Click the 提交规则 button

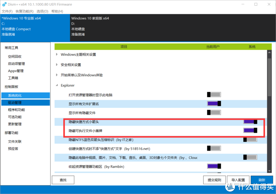(214, 180)
